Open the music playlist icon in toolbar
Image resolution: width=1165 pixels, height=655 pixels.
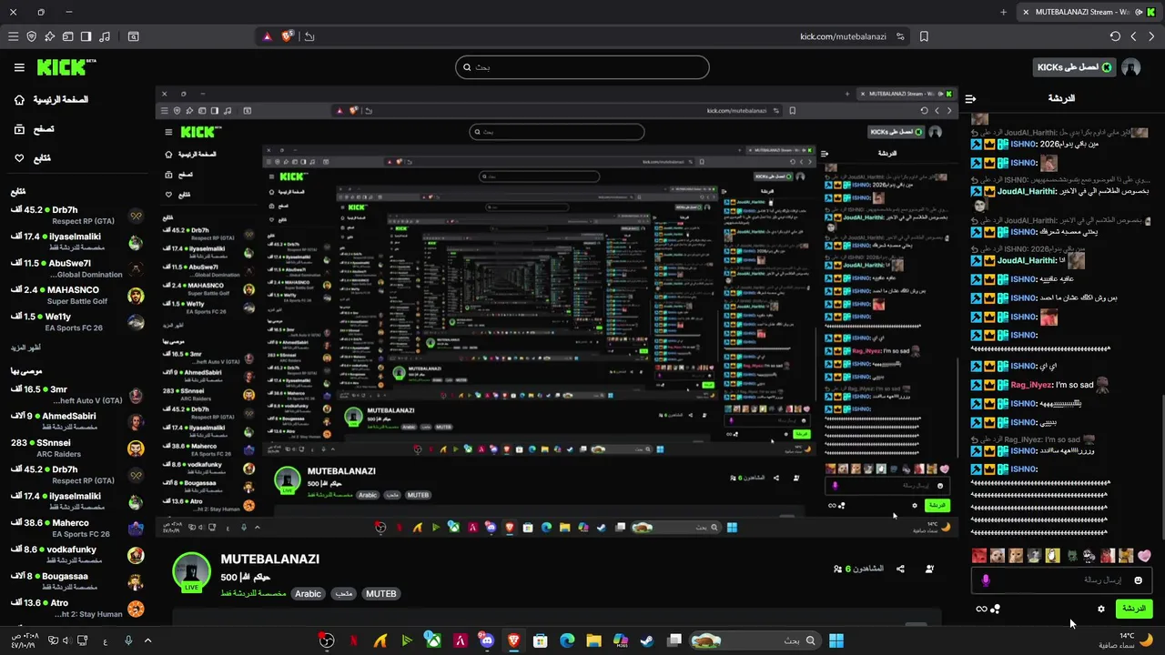[105, 36]
